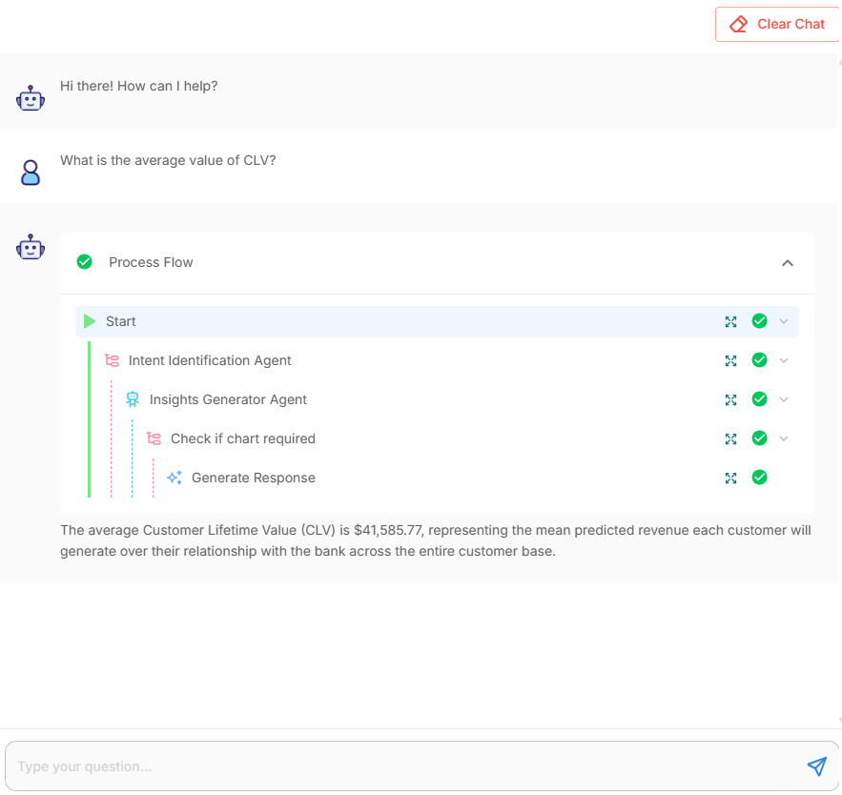Click the Type your question input field
The image size is (842, 795).
point(381,766)
